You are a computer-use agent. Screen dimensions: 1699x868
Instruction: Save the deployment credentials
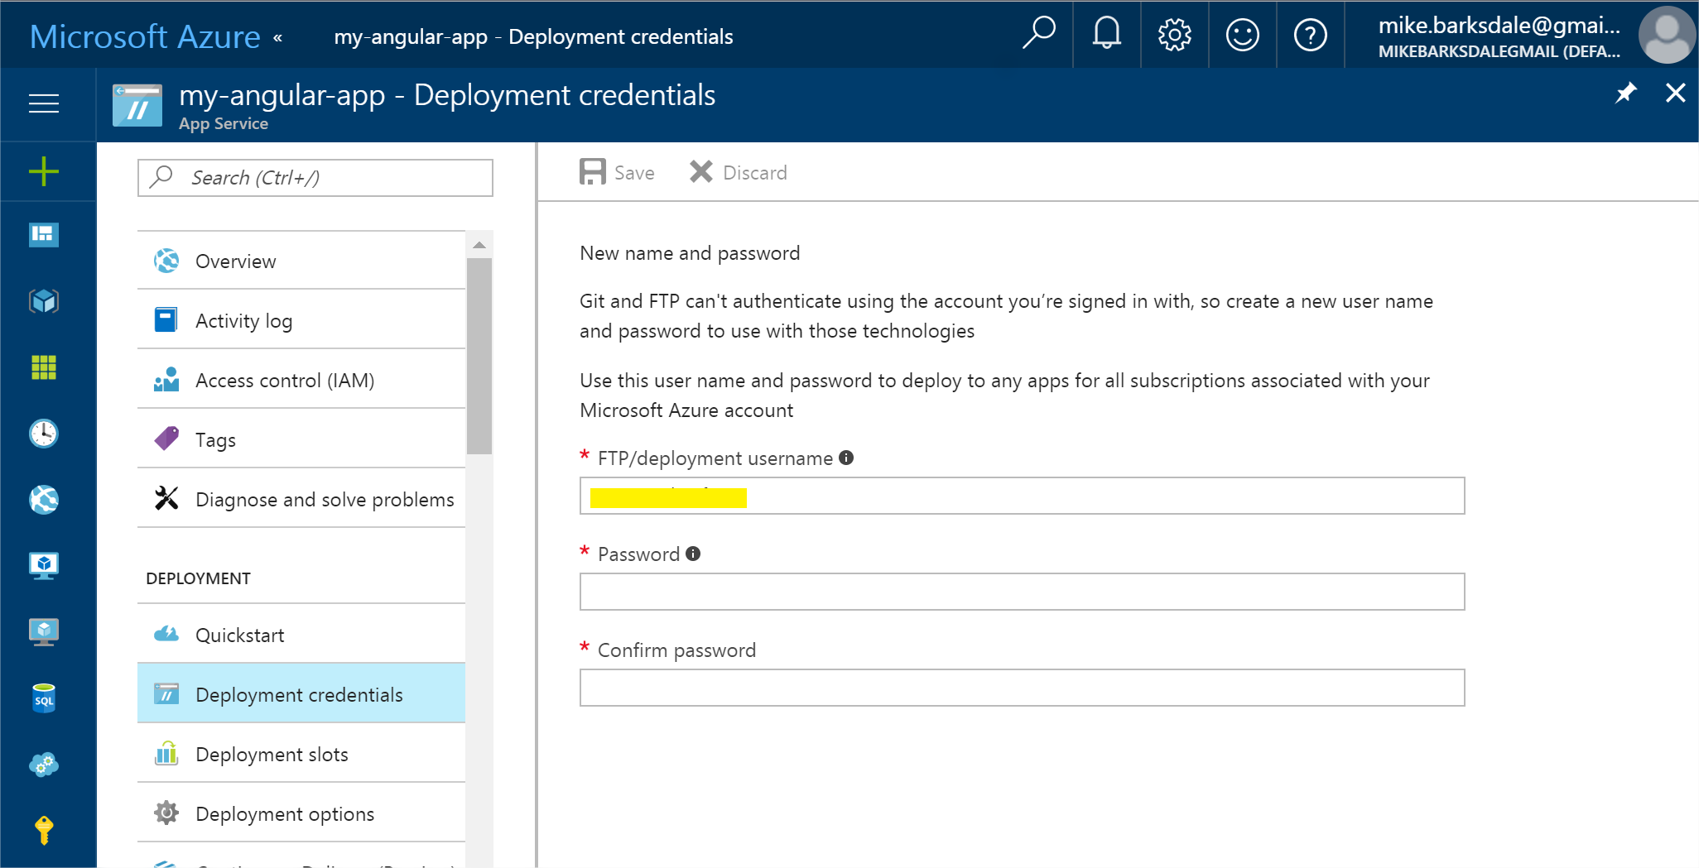click(616, 172)
